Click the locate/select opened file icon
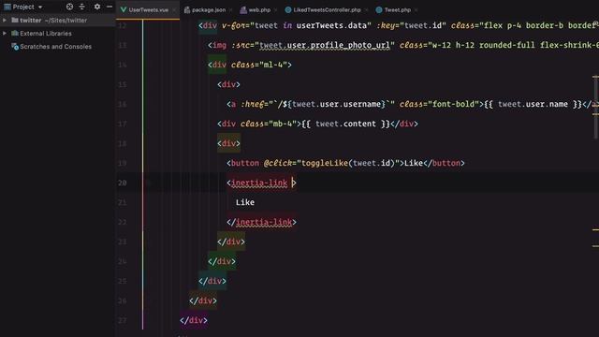Viewport: 599px width, 337px height. [x=69, y=7]
